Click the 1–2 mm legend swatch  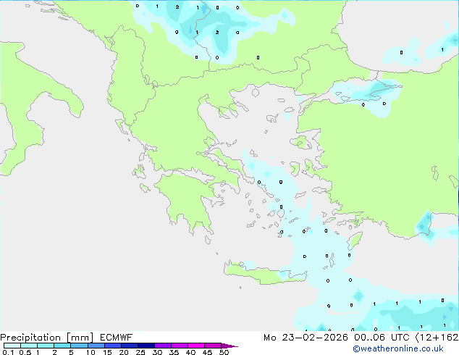46,346
